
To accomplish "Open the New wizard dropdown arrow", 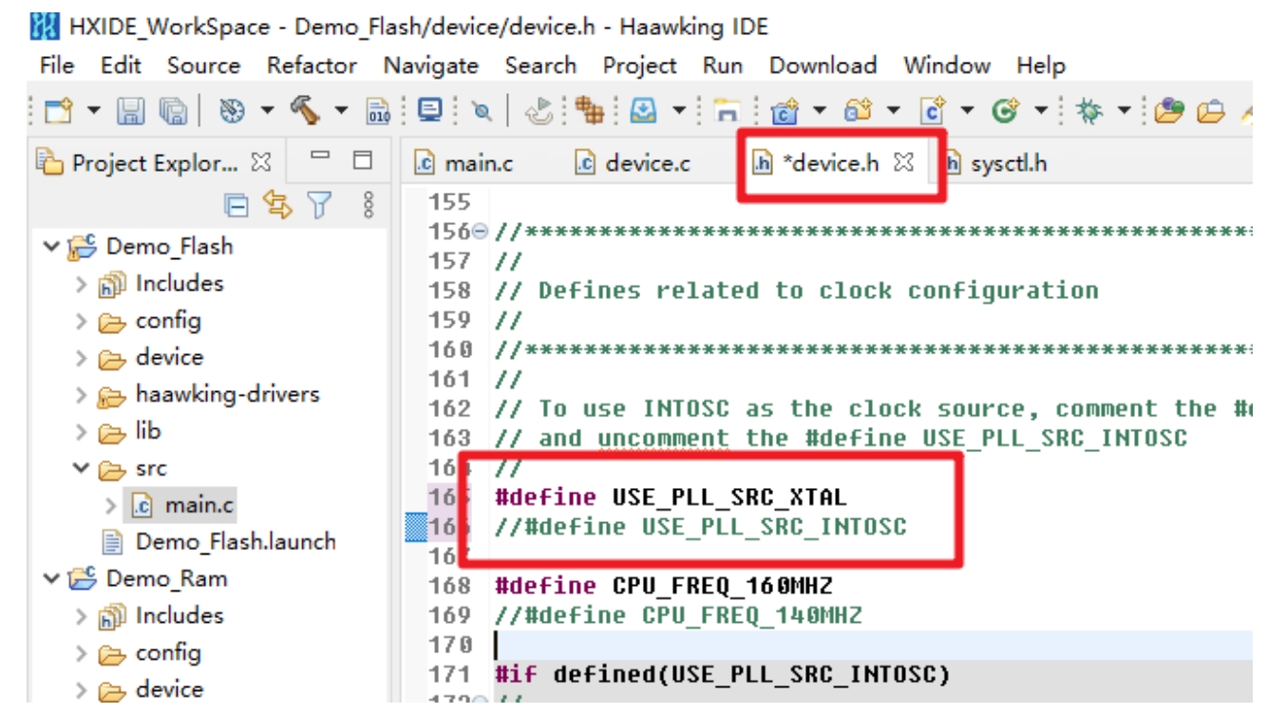I will pyautogui.click(x=93, y=112).
